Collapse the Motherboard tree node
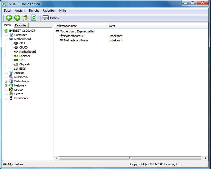Screen dimensions: 218x173 point(6,39)
